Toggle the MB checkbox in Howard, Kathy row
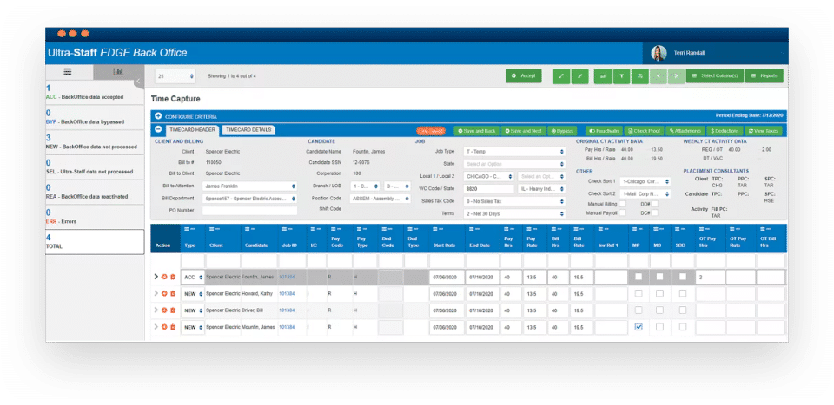The height and width of the screenshot is (405, 834). click(x=659, y=293)
